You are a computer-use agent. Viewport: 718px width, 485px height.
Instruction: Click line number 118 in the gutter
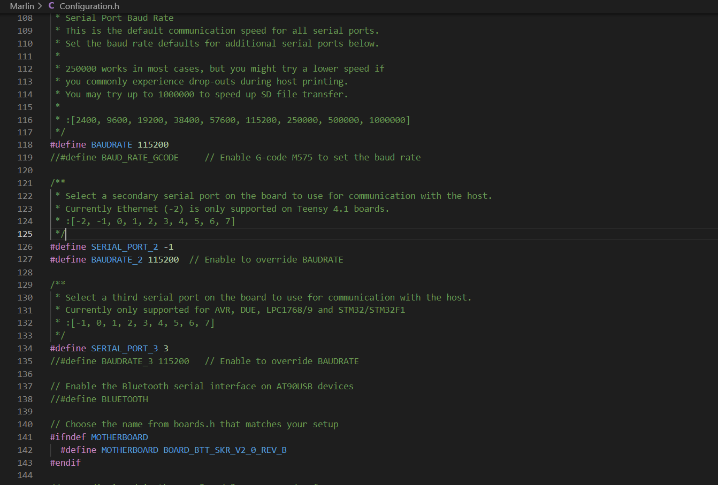25,144
